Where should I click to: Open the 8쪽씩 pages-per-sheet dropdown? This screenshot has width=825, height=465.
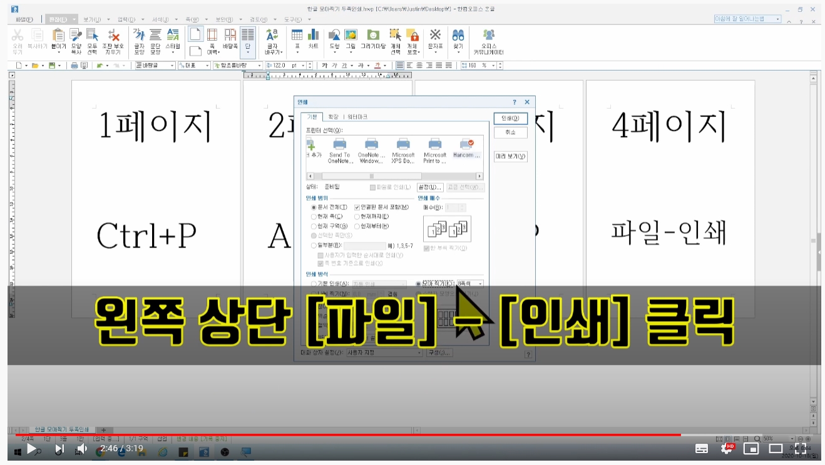pos(470,284)
